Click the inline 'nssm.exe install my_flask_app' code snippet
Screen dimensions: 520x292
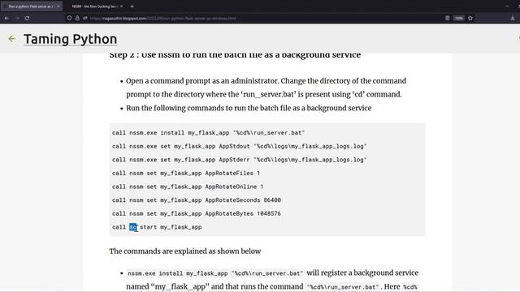click(x=215, y=273)
